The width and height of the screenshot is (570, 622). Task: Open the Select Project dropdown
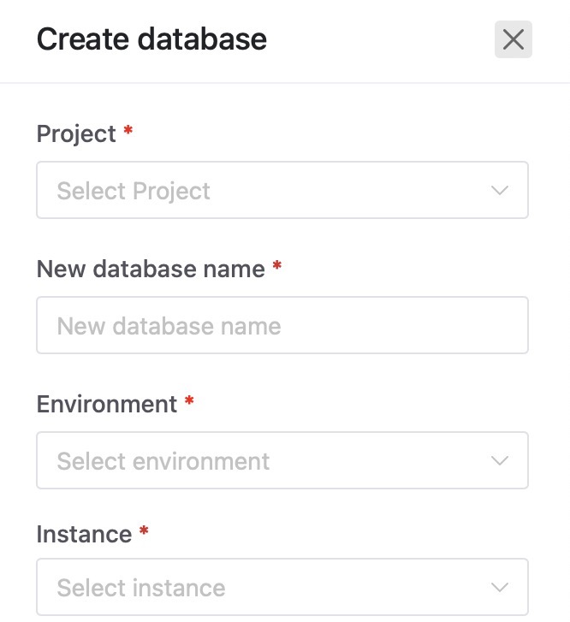[x=282, y=190]
